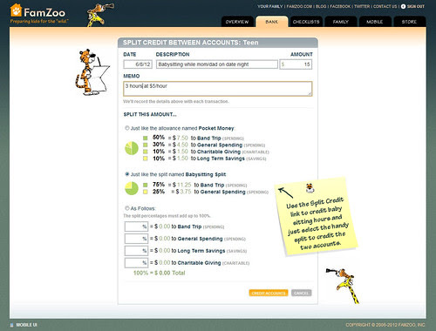This screenshot has height=331, width=436.
Task: Click yellow swatch beside 25% General Spending
Action: coord(146,192)
